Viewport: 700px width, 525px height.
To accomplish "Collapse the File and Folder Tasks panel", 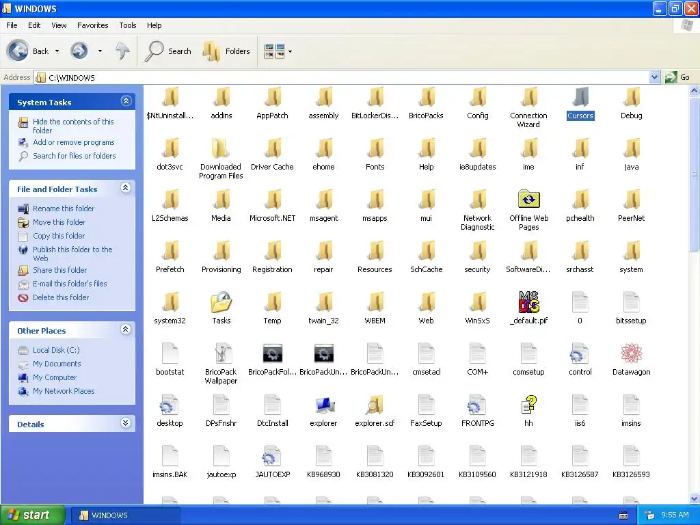I will pos(126,188).
